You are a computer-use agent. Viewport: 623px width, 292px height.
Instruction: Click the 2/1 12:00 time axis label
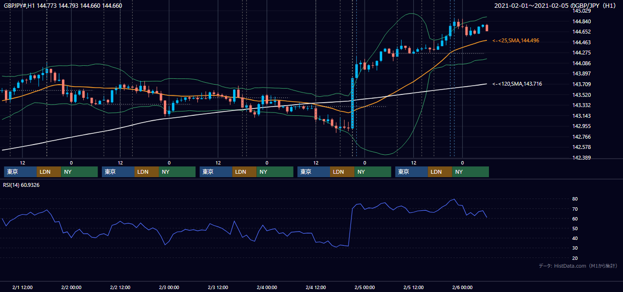[22, 287]
